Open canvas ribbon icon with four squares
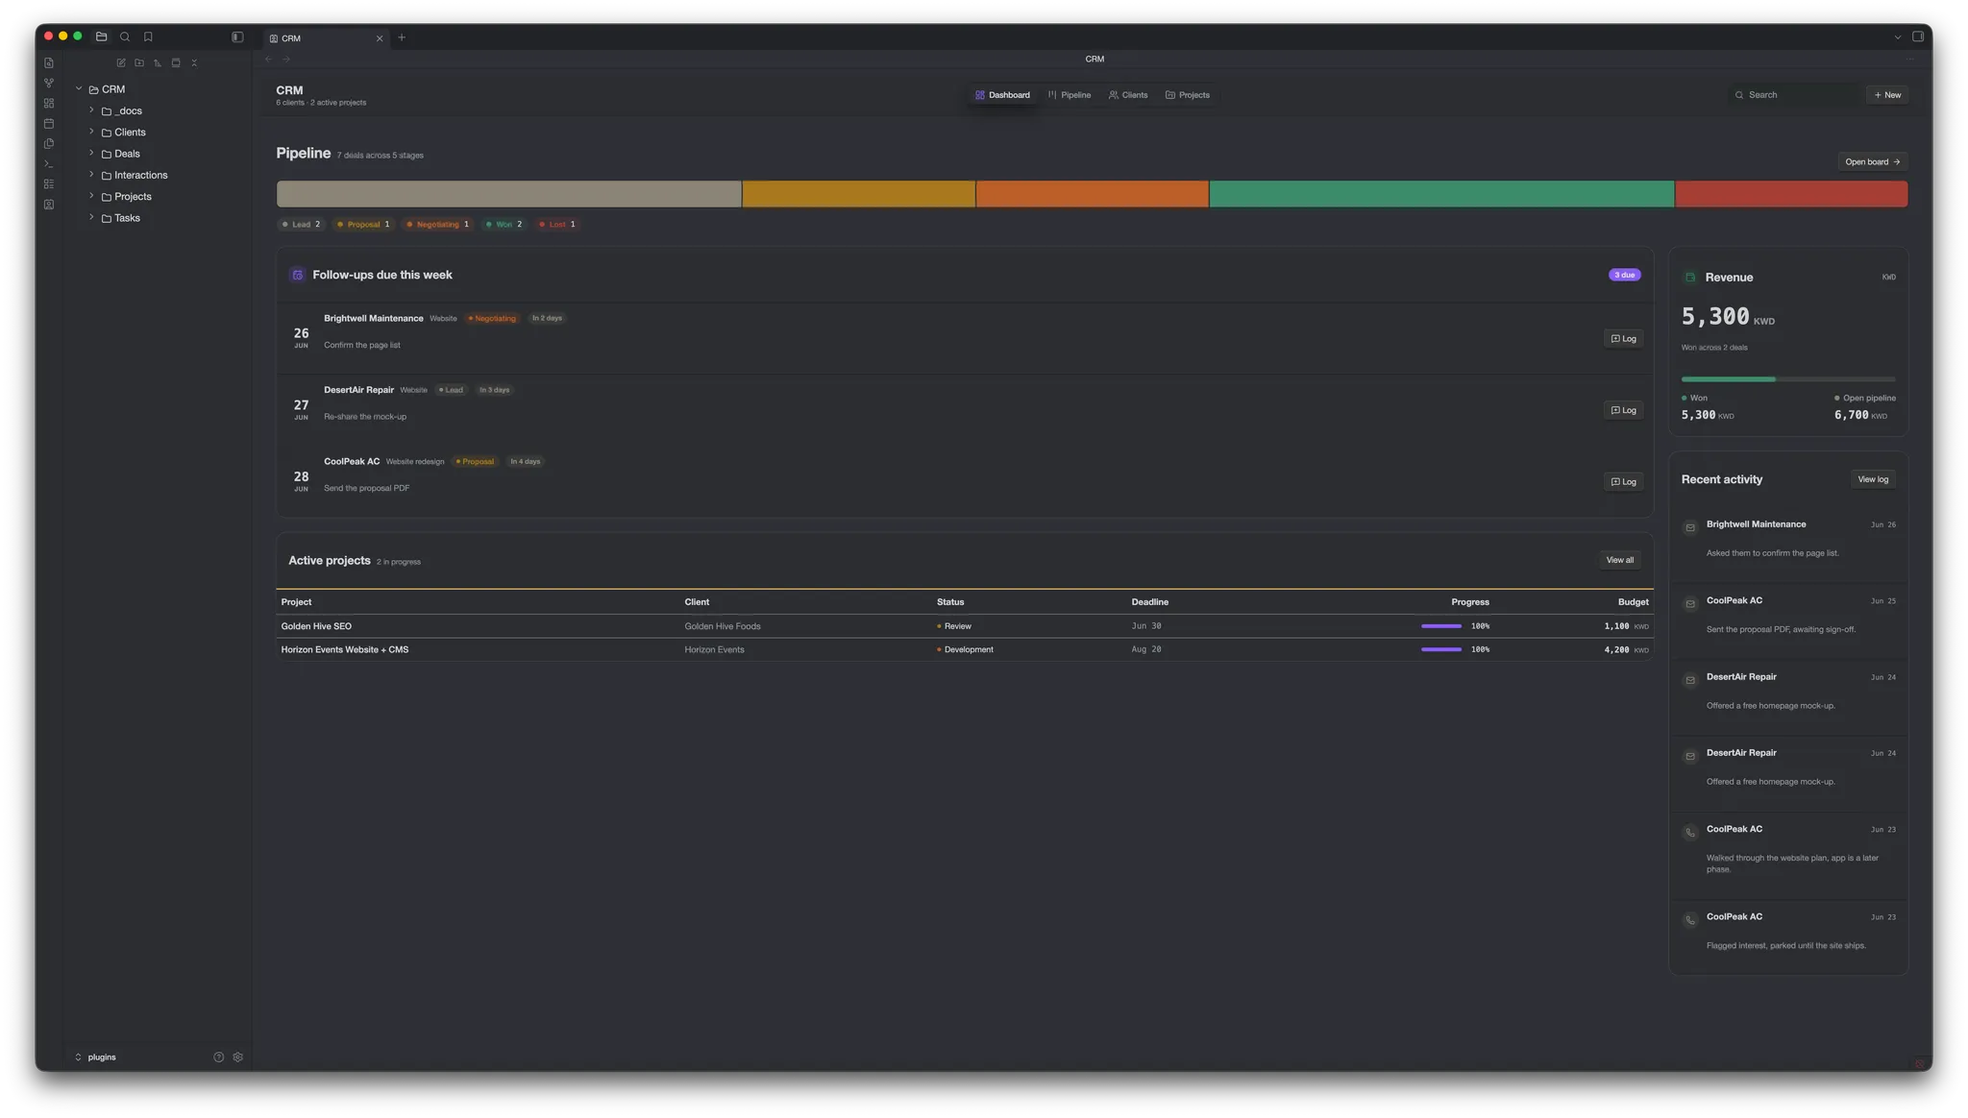The image size is (1968, 1118). pos(49,103)
